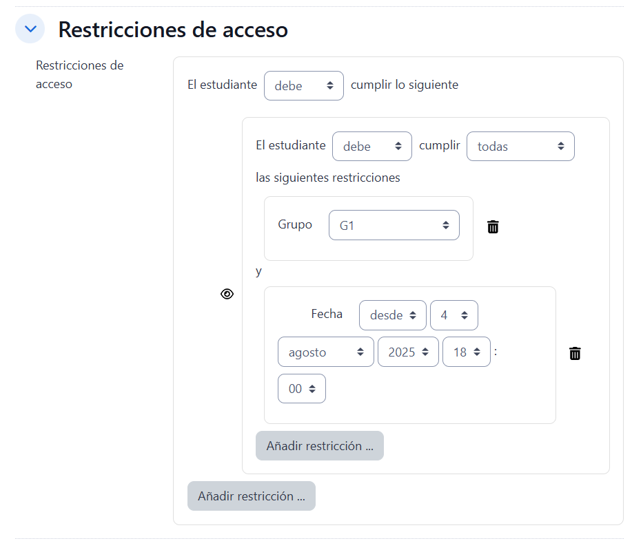Viewport: 632px width, 541px height.
Task: Click the left-column 'Restricciones de acceso' label
Action: click(x=79, y=75)
